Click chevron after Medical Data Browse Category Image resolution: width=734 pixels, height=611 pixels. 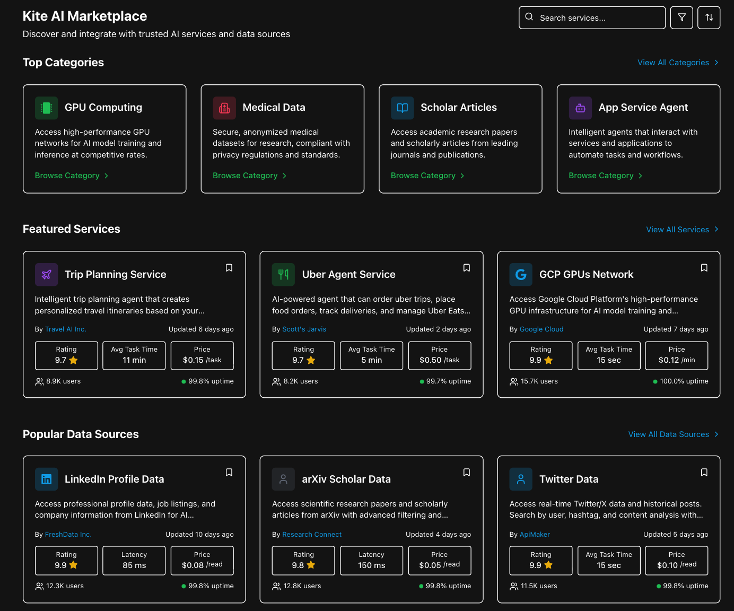coord(284,176)
